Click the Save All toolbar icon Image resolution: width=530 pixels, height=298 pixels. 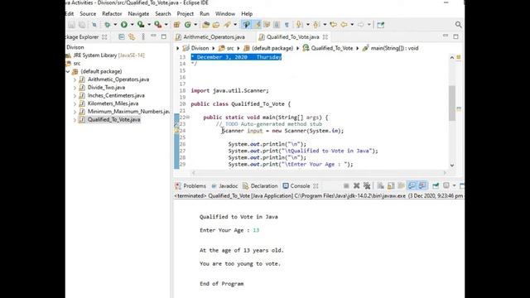pos(82,25)
